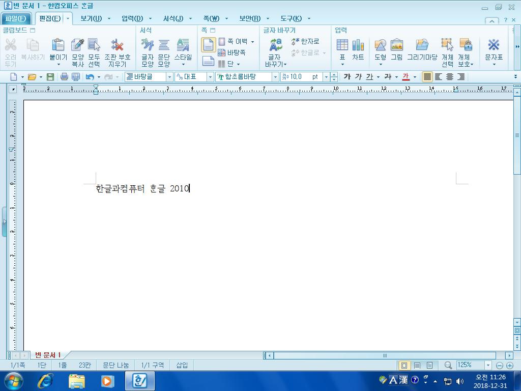Click the zoom out minus button
The image size is (521, 391).
coord(500,366)
